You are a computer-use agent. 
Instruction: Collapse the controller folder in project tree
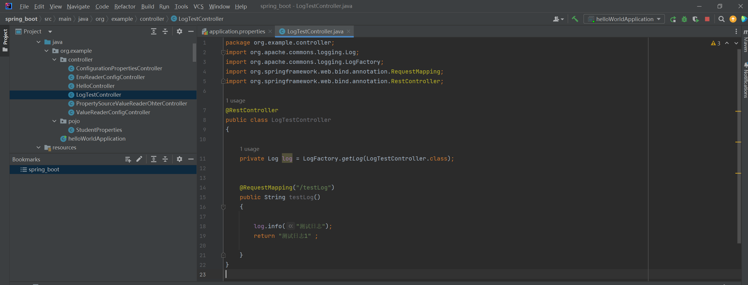pyautogui.click(x=54, y=59)
